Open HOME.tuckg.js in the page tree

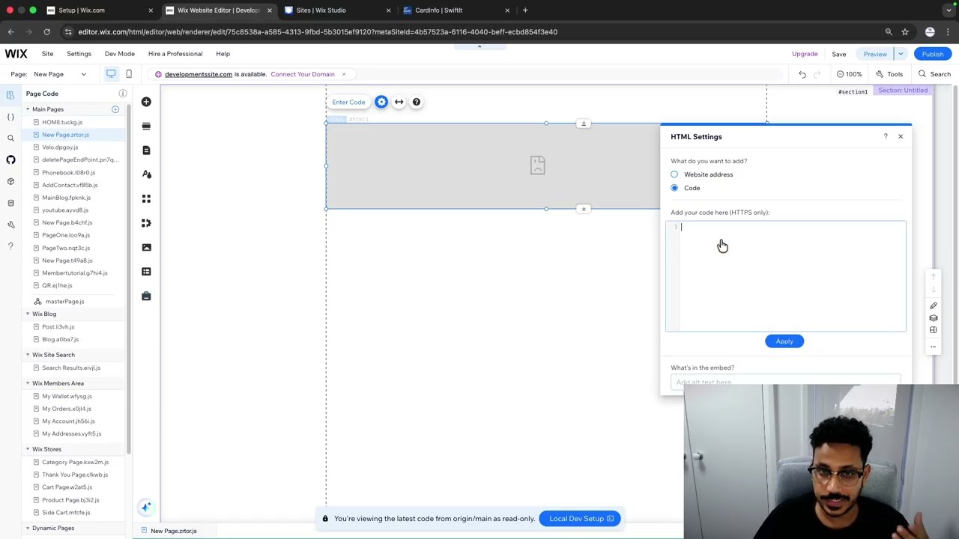pyautogui.click(x=62, y=122)
